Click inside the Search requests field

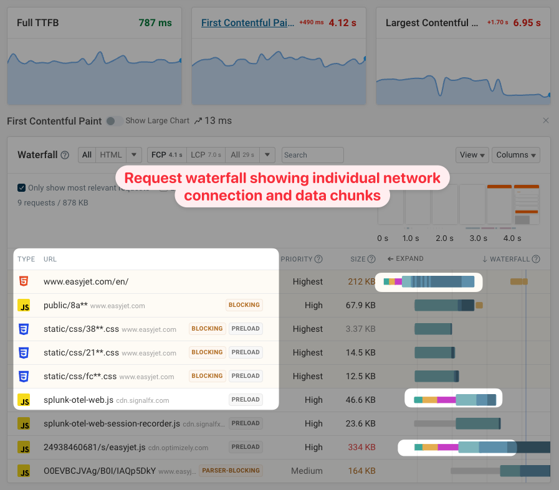(x=312, y=154)
